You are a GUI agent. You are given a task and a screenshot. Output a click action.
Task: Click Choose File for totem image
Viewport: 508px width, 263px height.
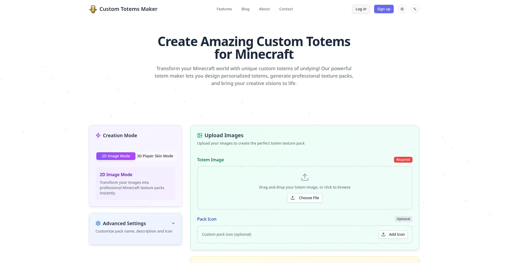pyautogui.click(x=305, y=198)
